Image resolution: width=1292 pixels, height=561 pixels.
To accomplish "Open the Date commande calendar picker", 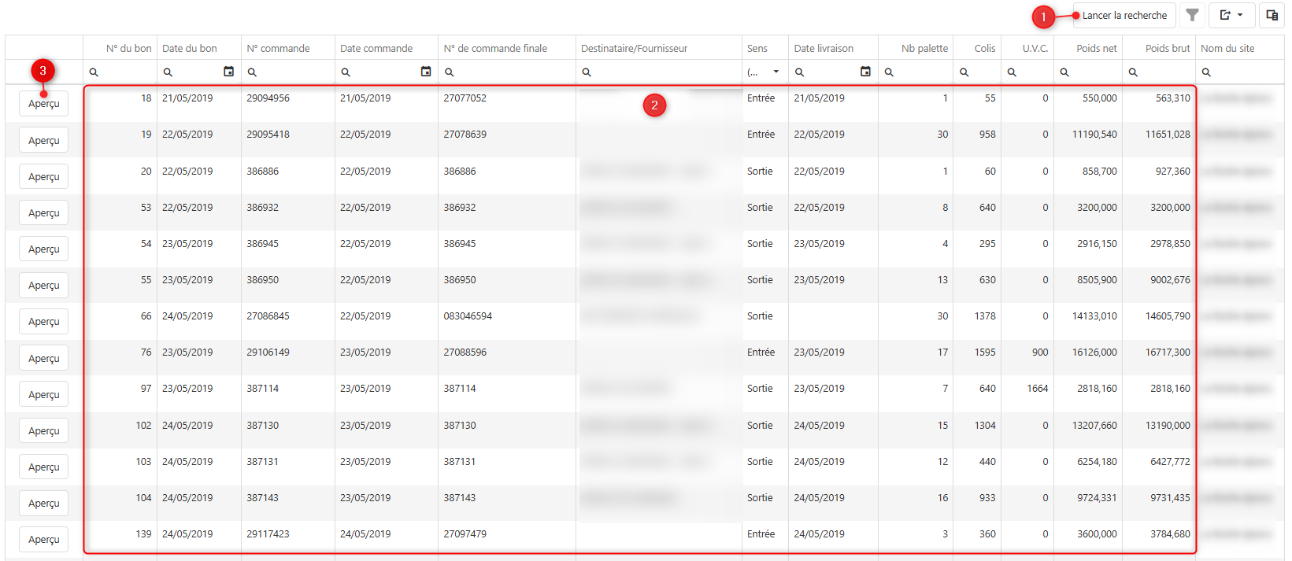I will (x=426, y=72).
